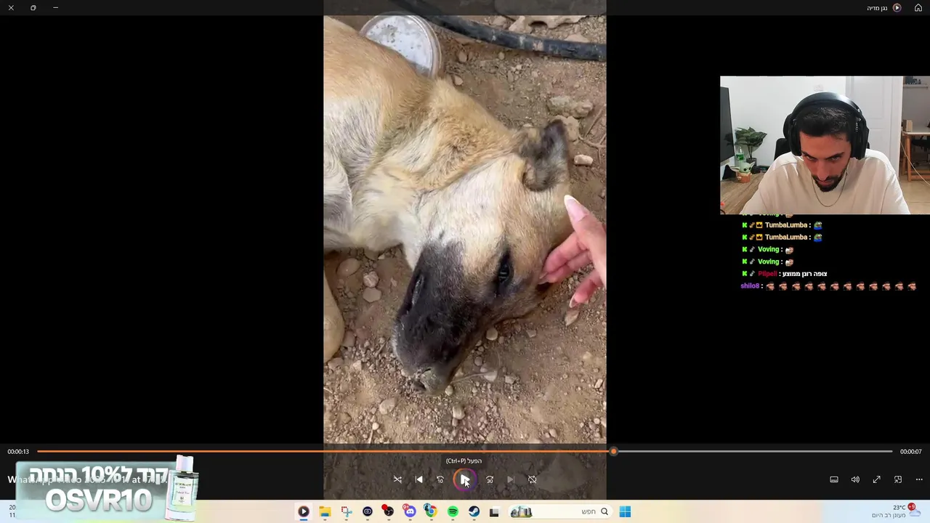Image resolution: width=930 pixels, height=523 pixels.
Task: Skip forward 30 seconds
Action: click(490, 479)
